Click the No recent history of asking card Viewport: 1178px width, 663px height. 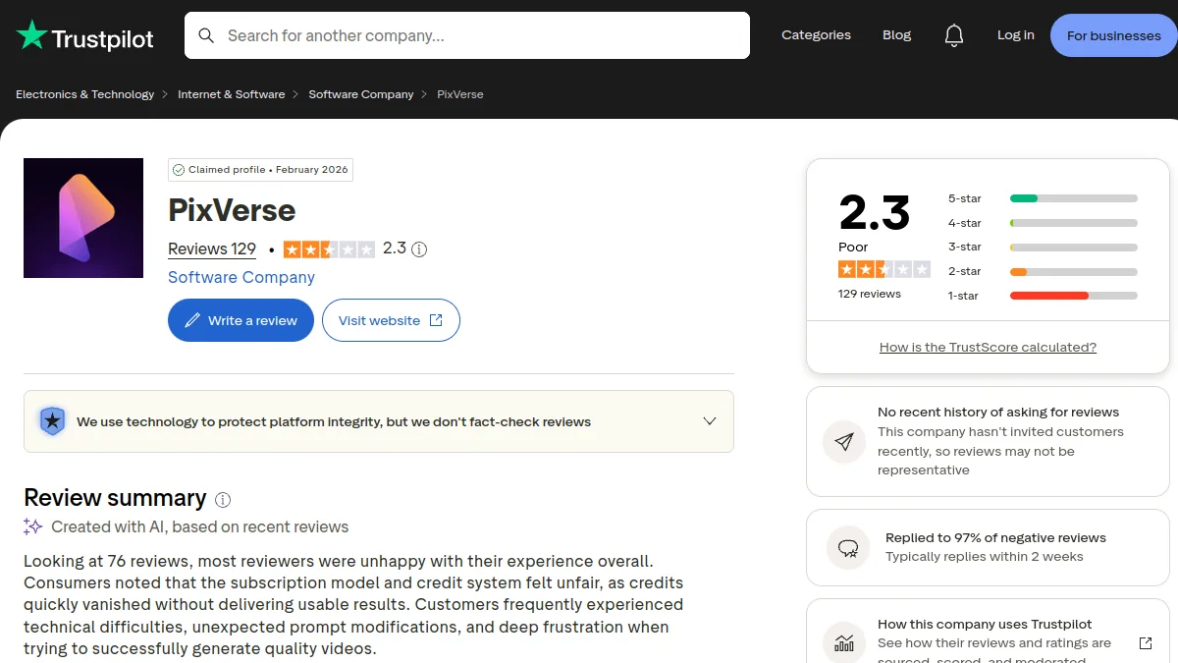988,442
